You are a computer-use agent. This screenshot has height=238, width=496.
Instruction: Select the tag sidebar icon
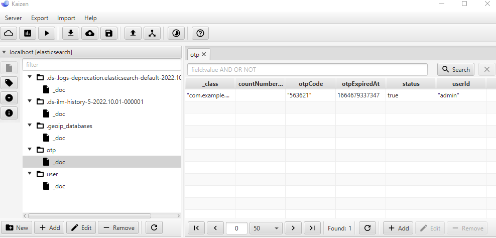[x=9, y=83]
